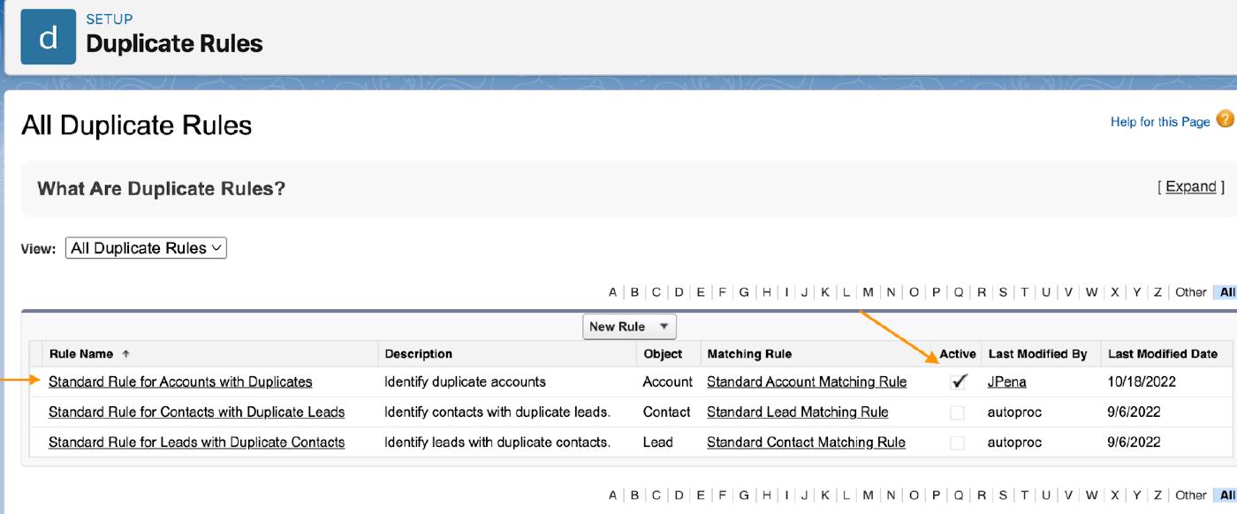
Task: Open Standard Account Matching Rule link
Action: tap(806, 382)
